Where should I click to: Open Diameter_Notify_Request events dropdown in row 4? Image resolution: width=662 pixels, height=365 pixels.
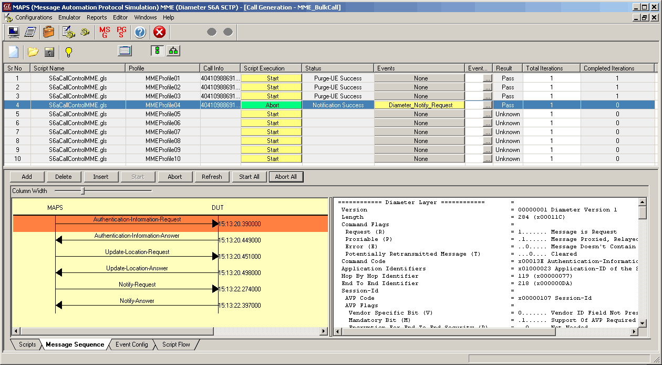420,105
